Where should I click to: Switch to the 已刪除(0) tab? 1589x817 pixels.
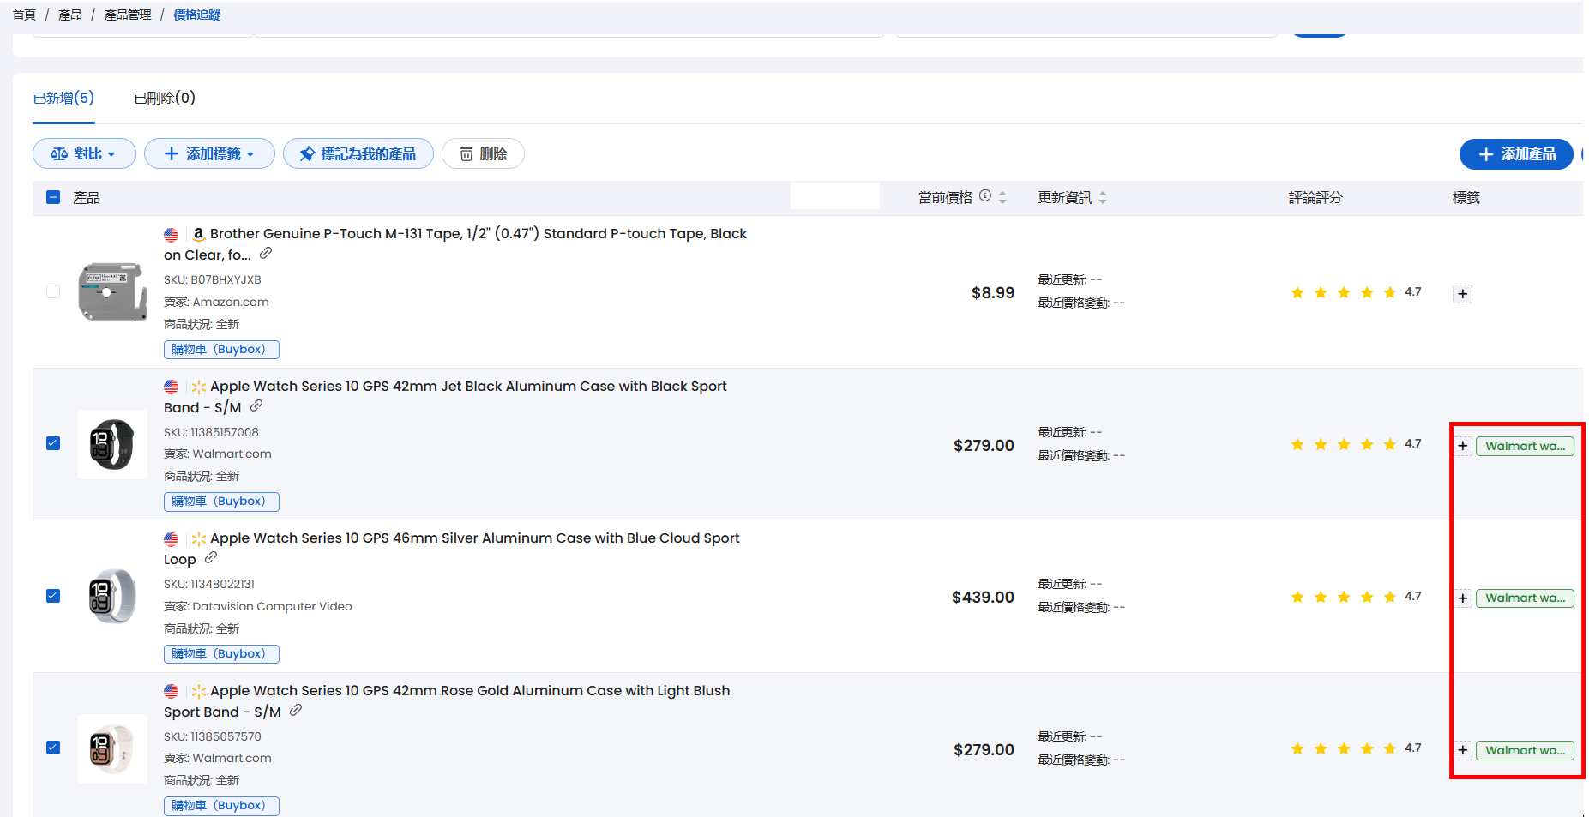pos(165,98)
